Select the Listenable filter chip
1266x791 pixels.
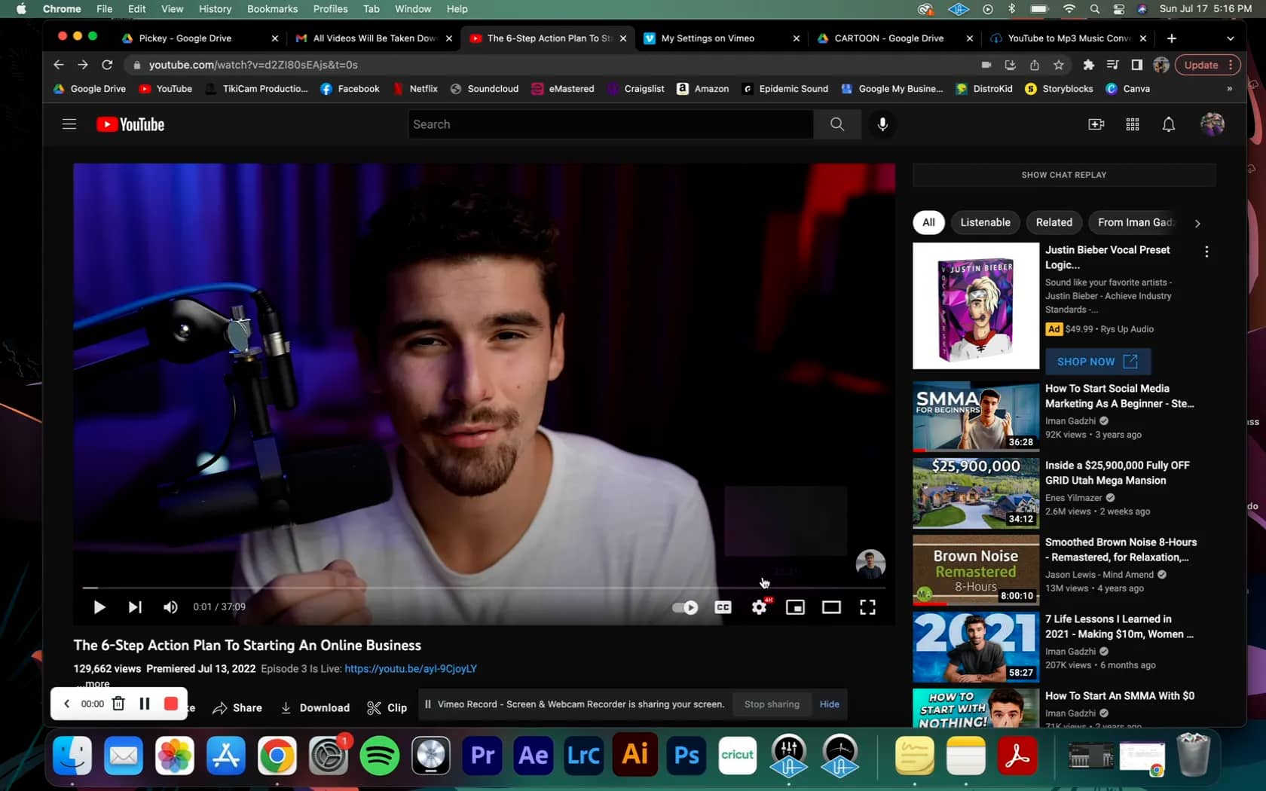tap(986, 222)
